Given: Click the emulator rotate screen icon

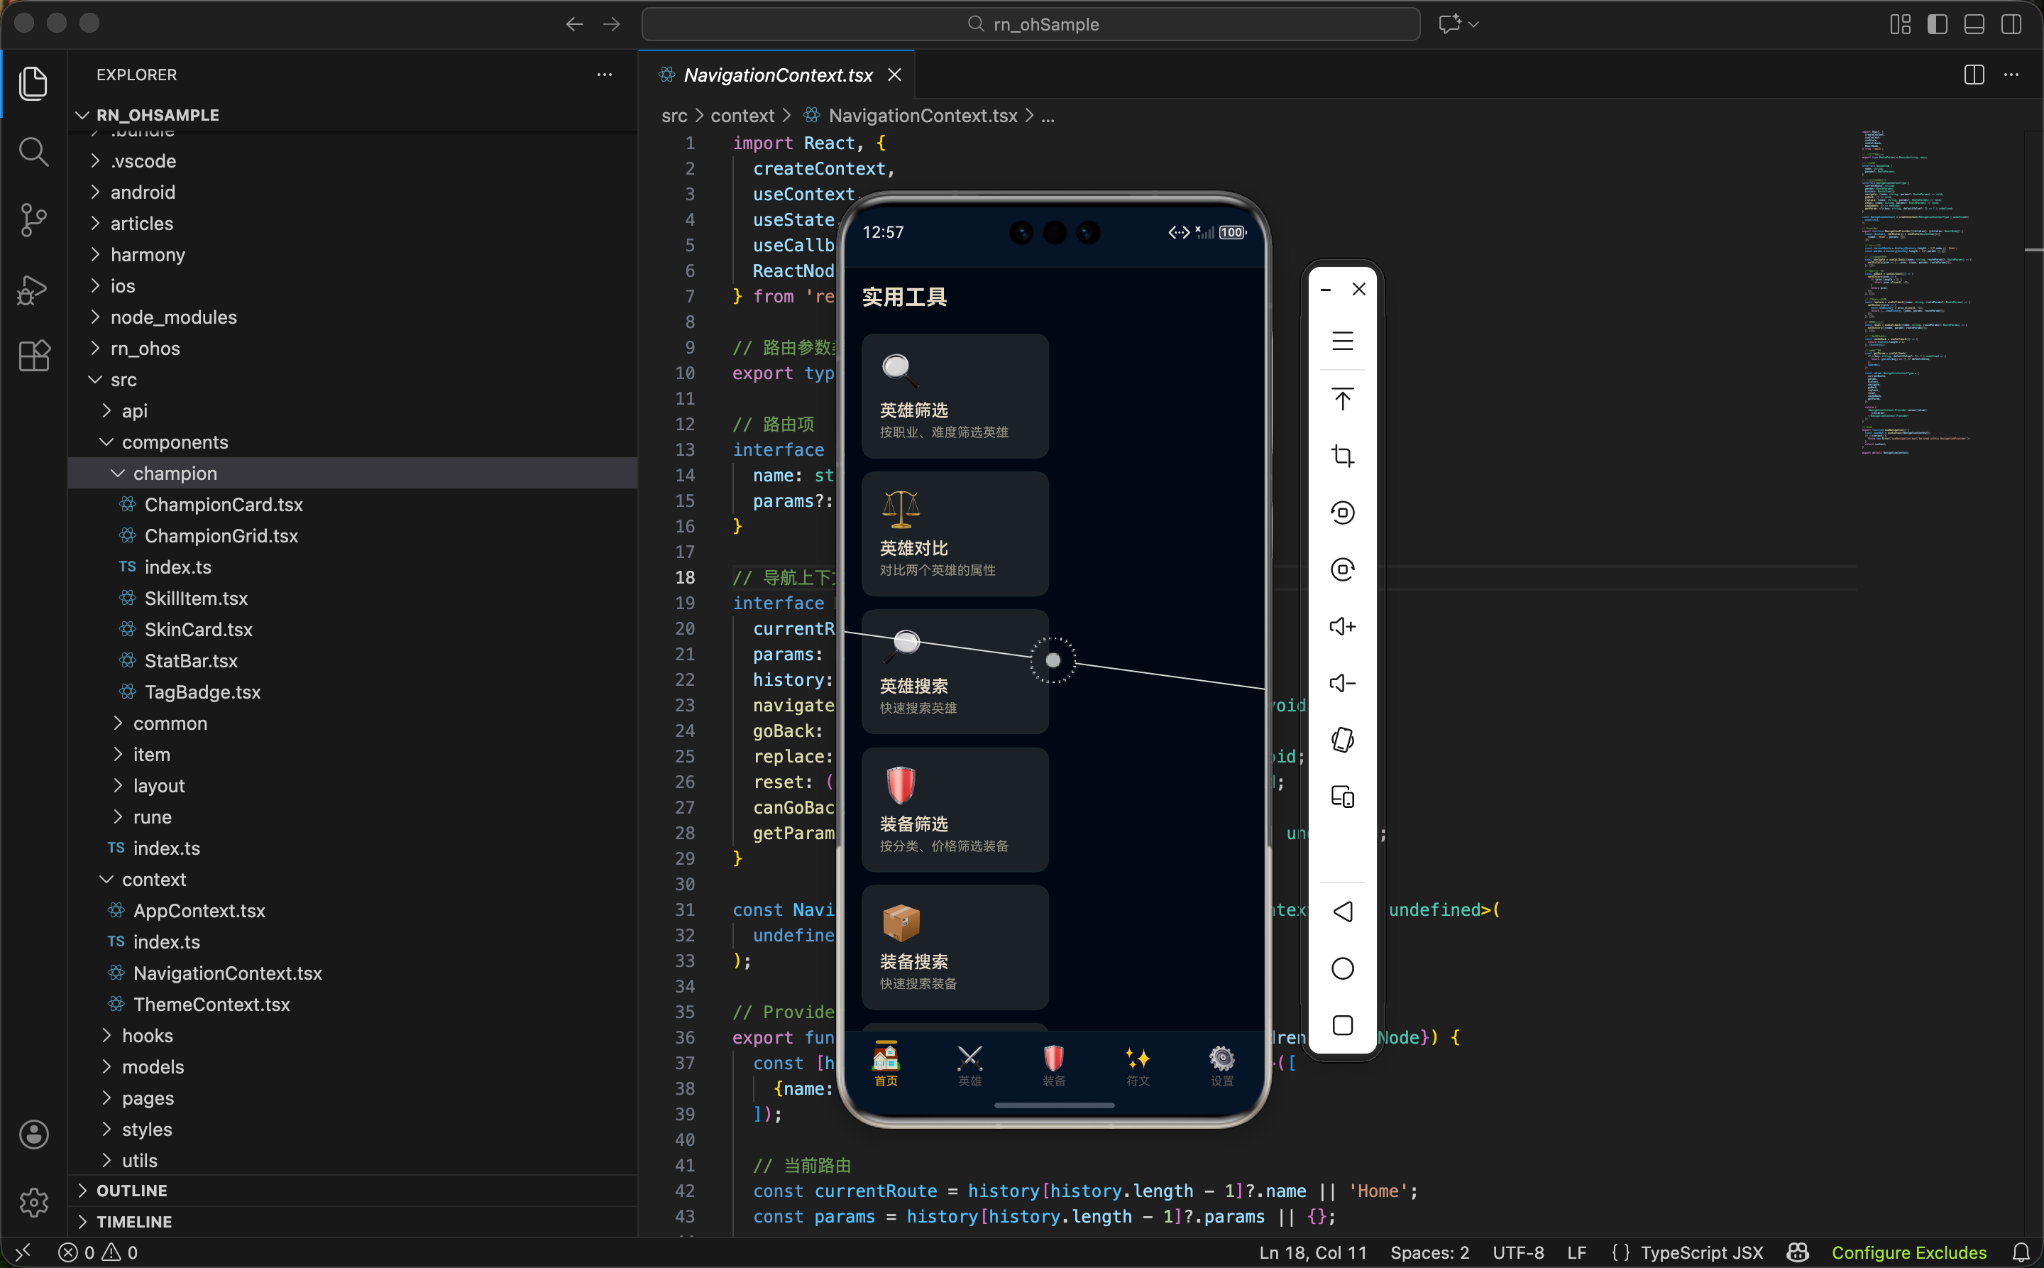Looking at the screenshot, I should [1342, 740].
